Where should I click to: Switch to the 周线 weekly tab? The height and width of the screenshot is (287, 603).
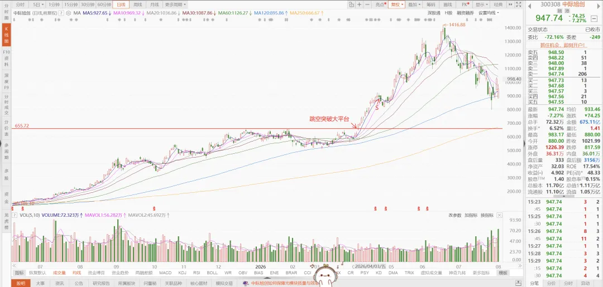point(137,4)
